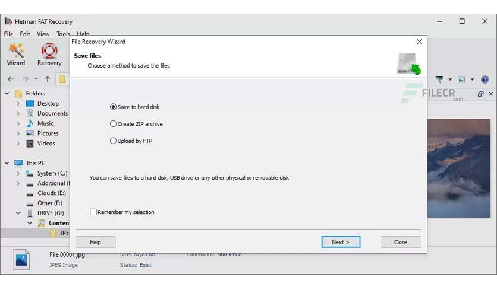
Task: Open the File menu
Action: point(8,34)
